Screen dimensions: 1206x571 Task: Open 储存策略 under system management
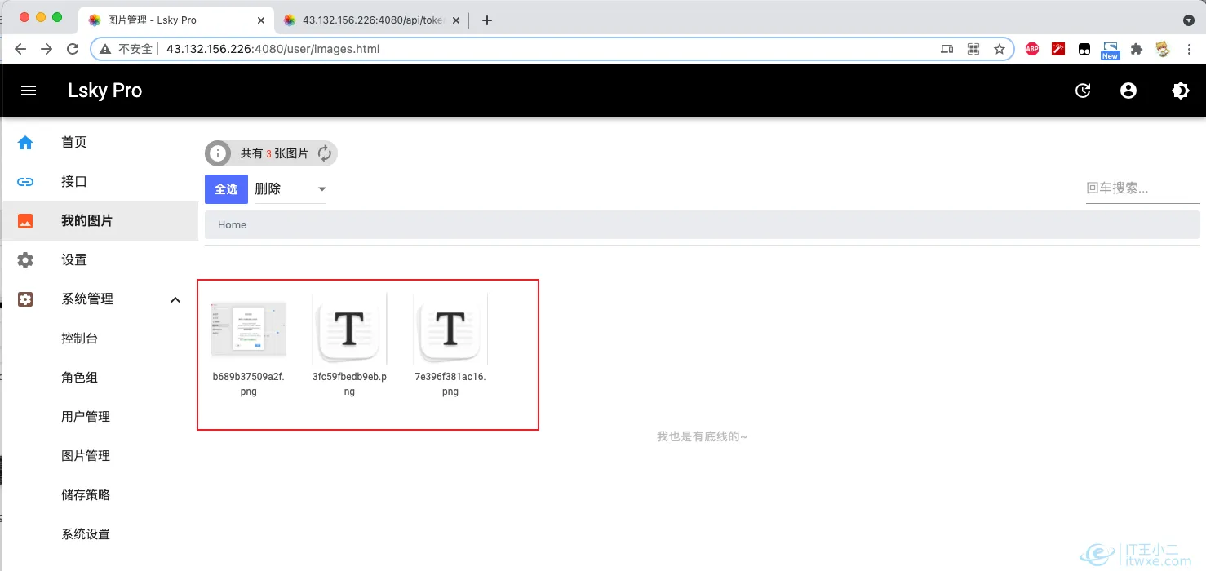86,495
